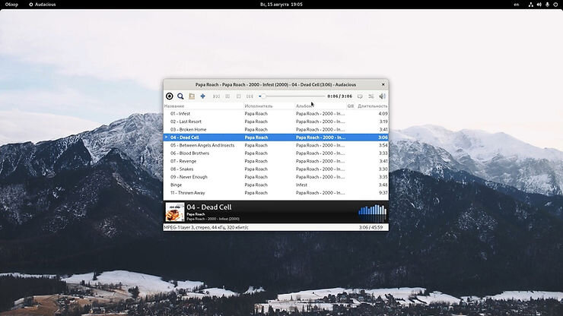Click the microphone icon in top bar
Image resolution: width=563 pixels, height=316 pixels.
(547, 5)
